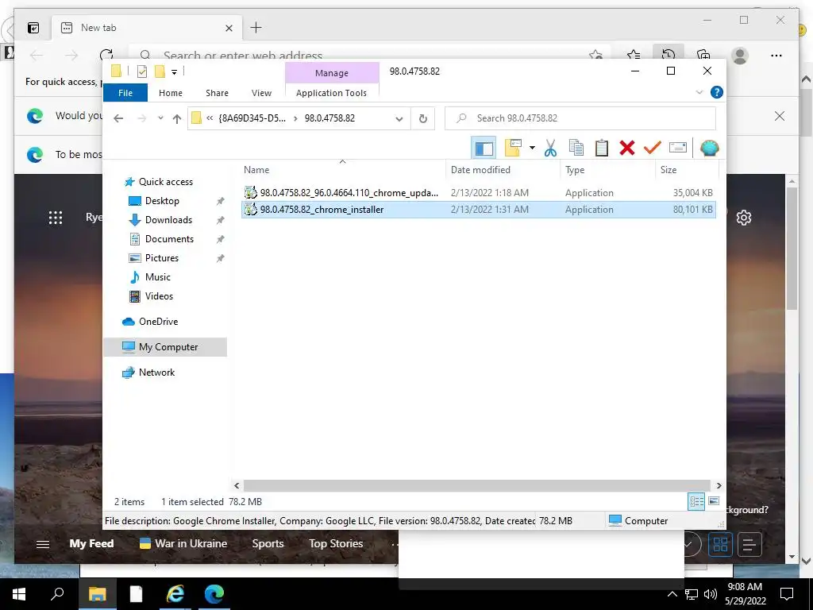The width and height of the screenshot is (813, 610).
Task: Open the File menu
Action: (x=125, y=93)
